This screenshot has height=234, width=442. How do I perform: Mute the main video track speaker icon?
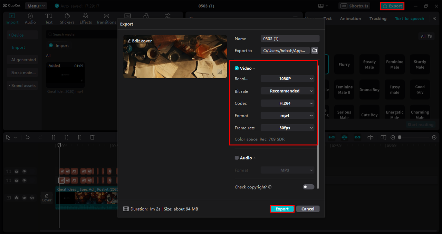[x=32, y=198]
